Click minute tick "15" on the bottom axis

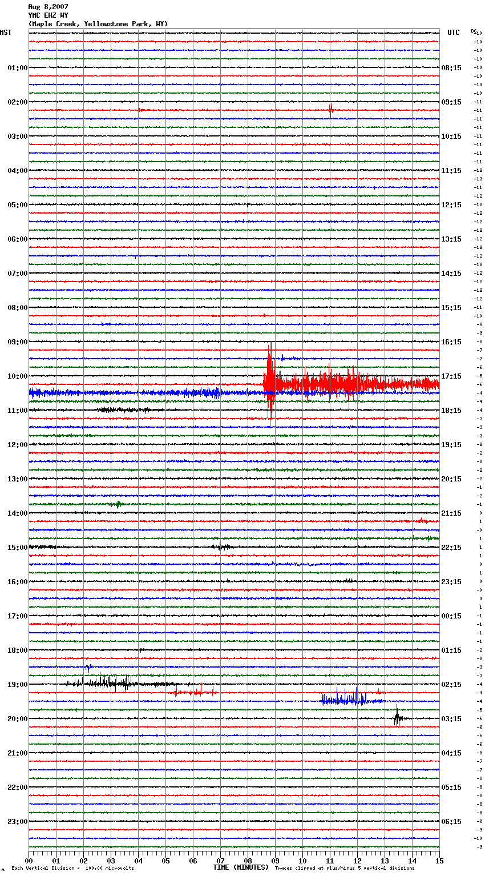click(x=439, y=861)
